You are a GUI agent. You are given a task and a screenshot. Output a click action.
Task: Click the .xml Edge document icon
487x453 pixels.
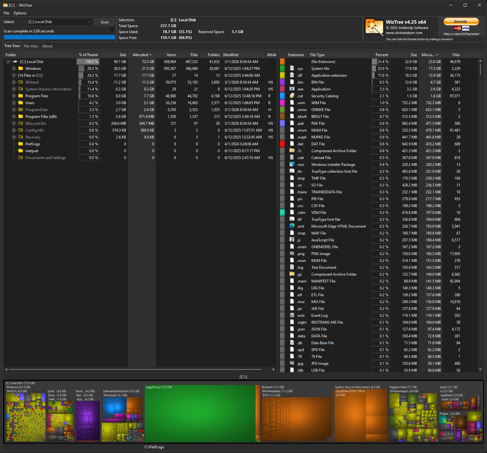coord(292,226)
